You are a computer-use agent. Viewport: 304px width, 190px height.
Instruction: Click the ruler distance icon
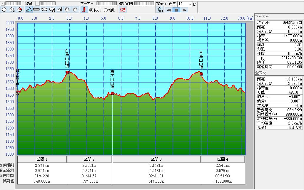click(x=36, y=9)
